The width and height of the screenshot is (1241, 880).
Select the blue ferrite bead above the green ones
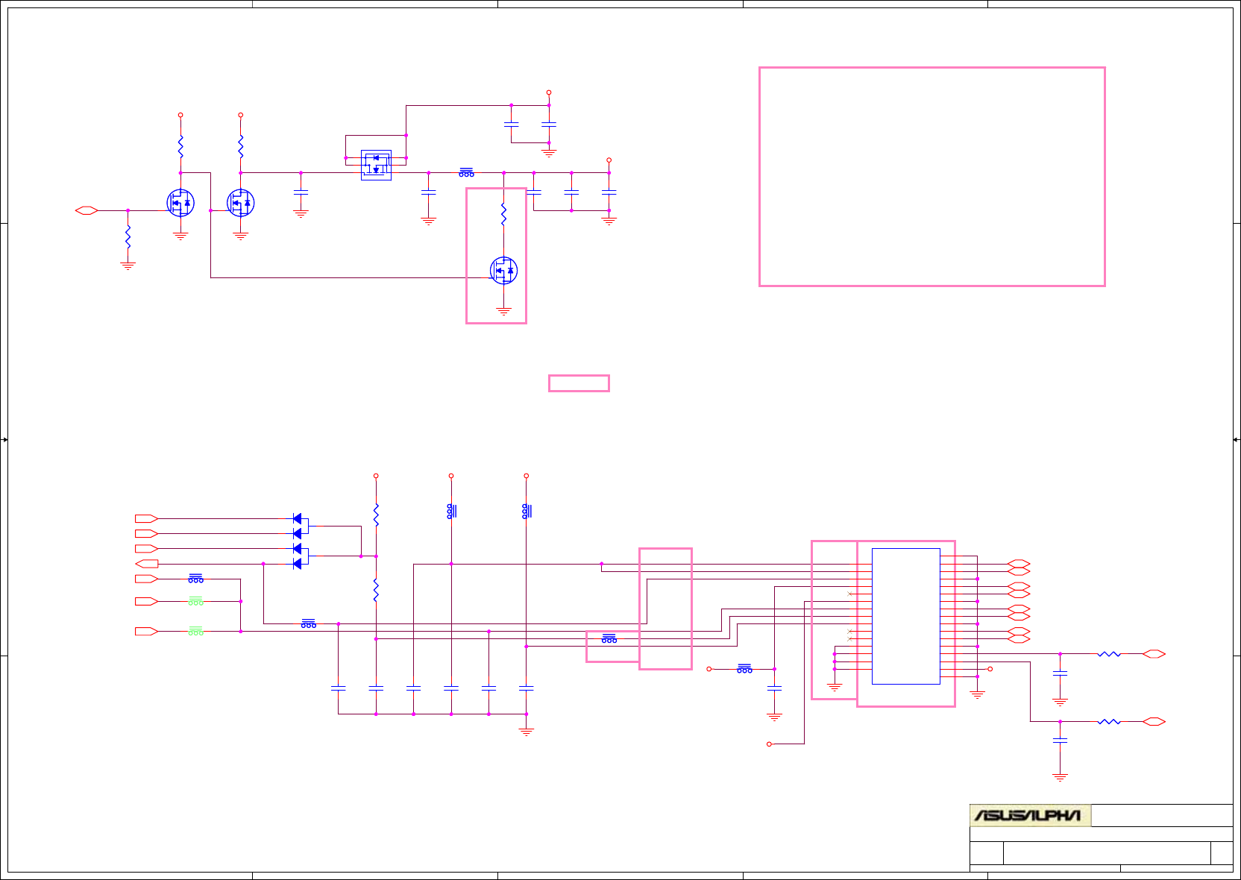pos(195,578)
